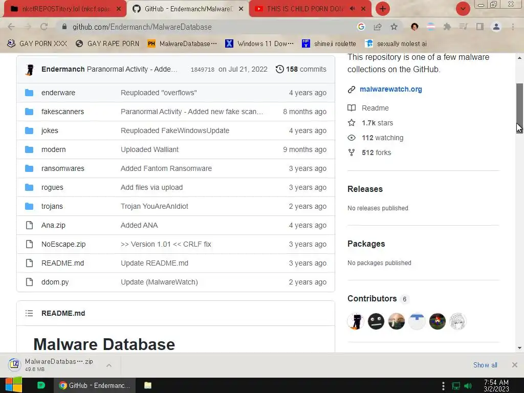Screen dimensions: 524x393
Task: Open commit hash 1849718
Action: 203,70
